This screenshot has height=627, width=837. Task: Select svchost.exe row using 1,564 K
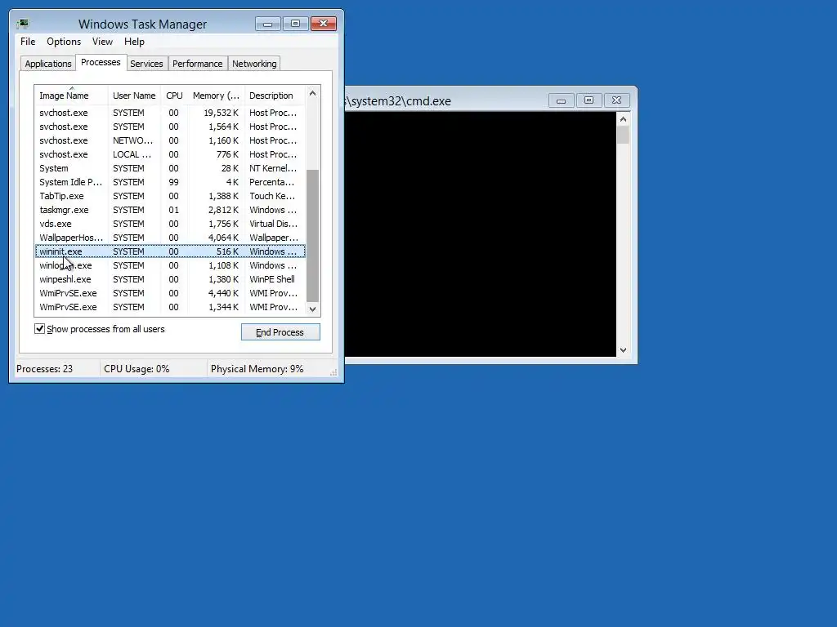tap(170, 127)
